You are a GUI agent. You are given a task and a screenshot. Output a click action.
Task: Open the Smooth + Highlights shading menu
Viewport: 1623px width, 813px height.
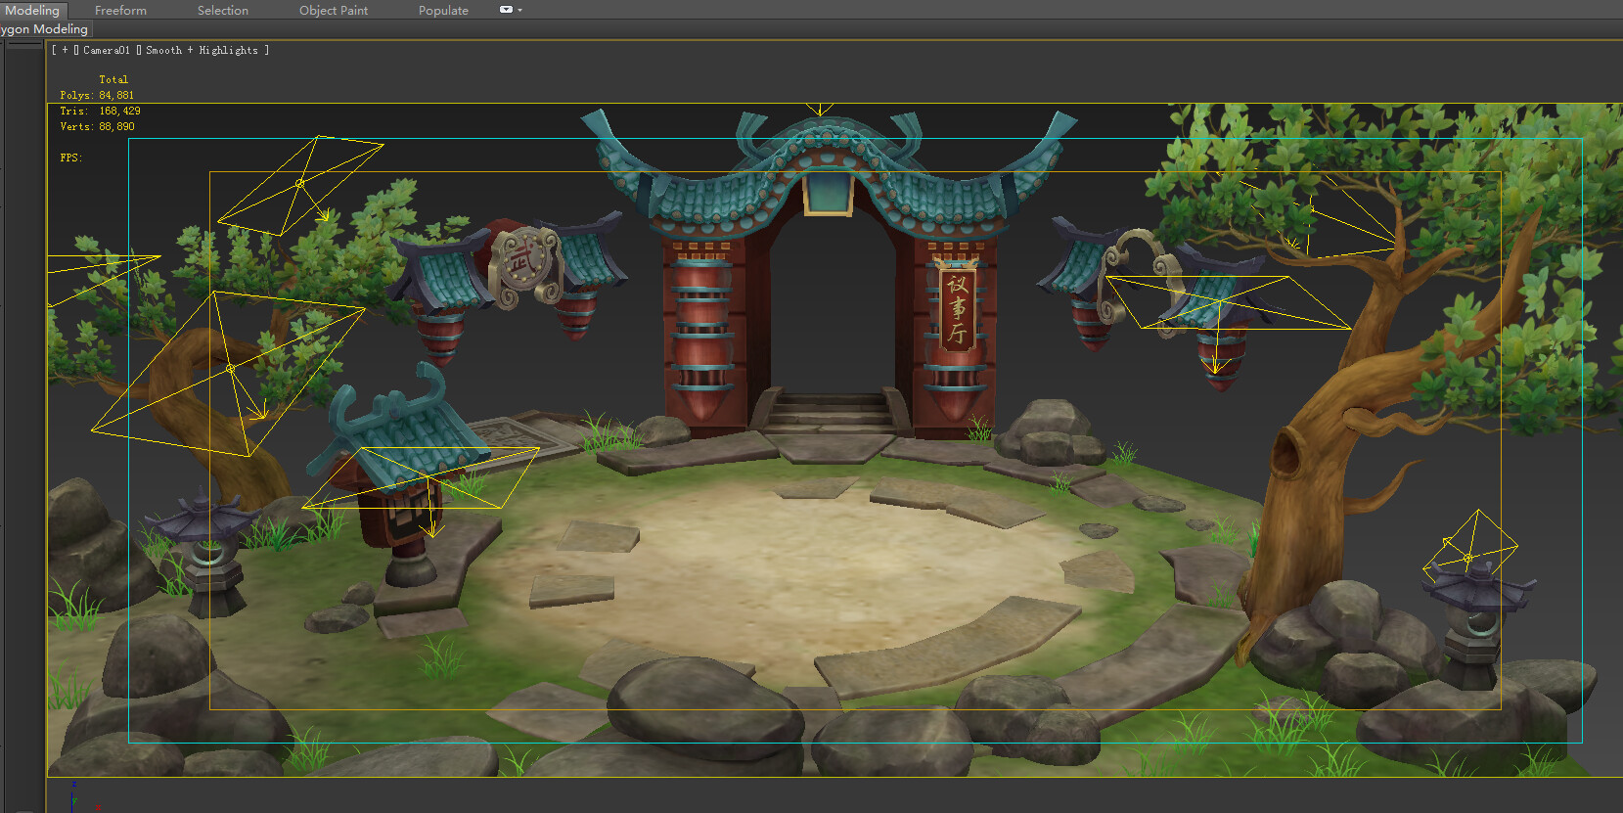pyautogui.click(x=202, y=50)
